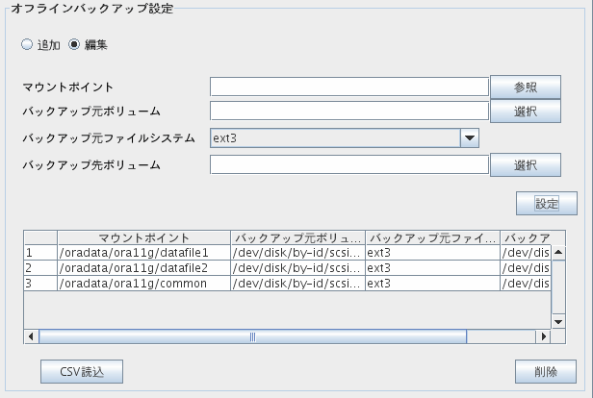Viewport: 593px width, 398px height.
Task: Click ext3 cell in common row
Action: 432,284
